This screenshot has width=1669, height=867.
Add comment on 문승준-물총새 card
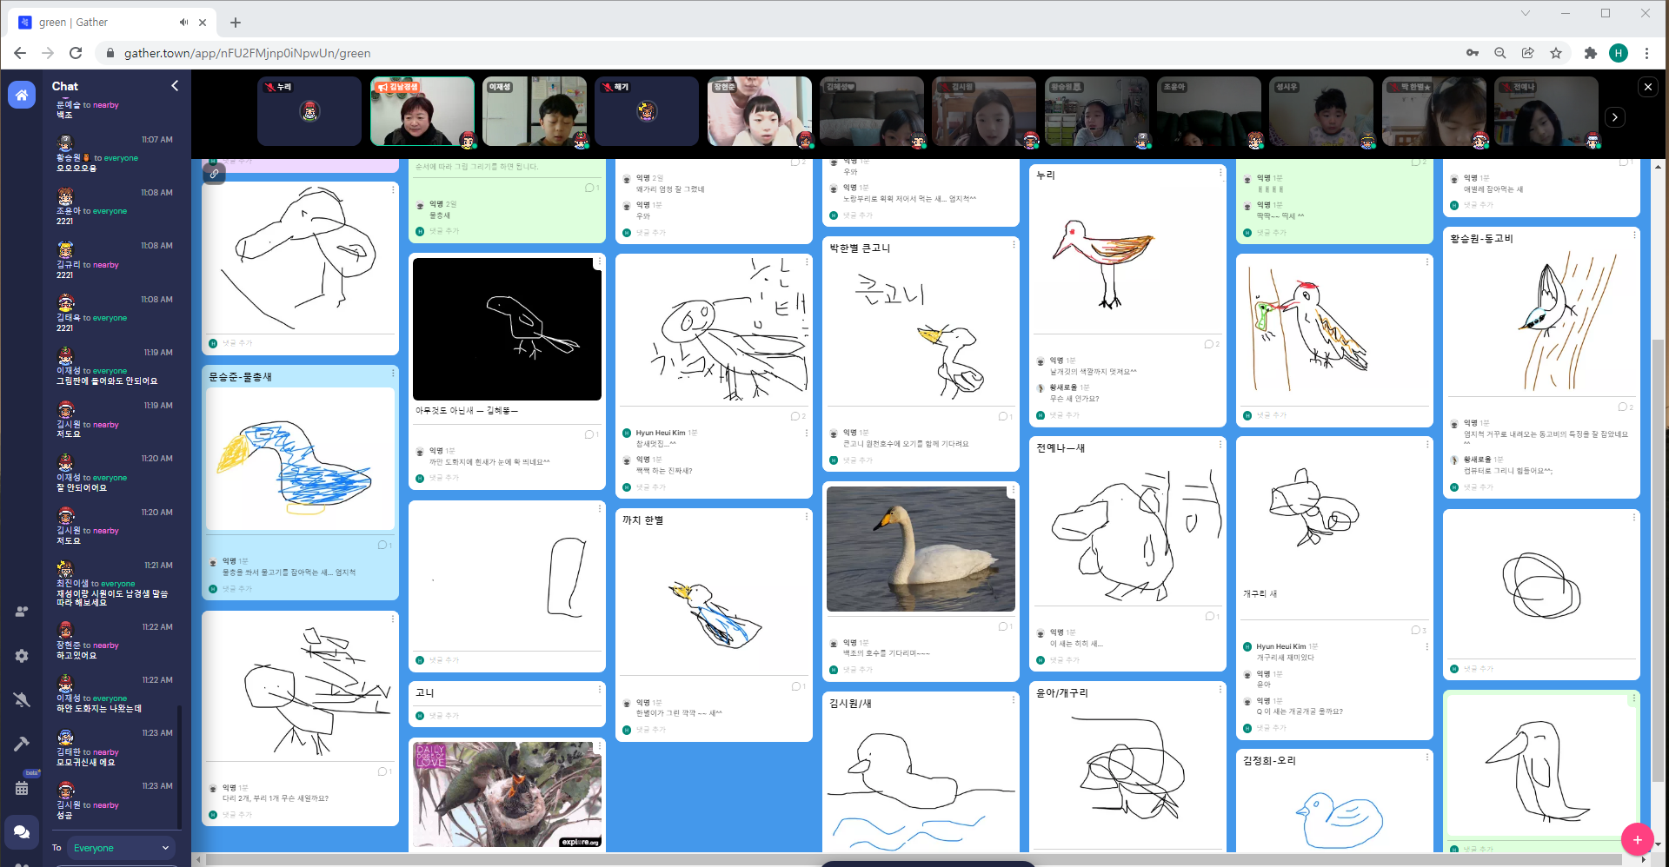236,589
